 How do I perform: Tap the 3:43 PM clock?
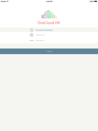pyautogui.click(x=49, y=1)
